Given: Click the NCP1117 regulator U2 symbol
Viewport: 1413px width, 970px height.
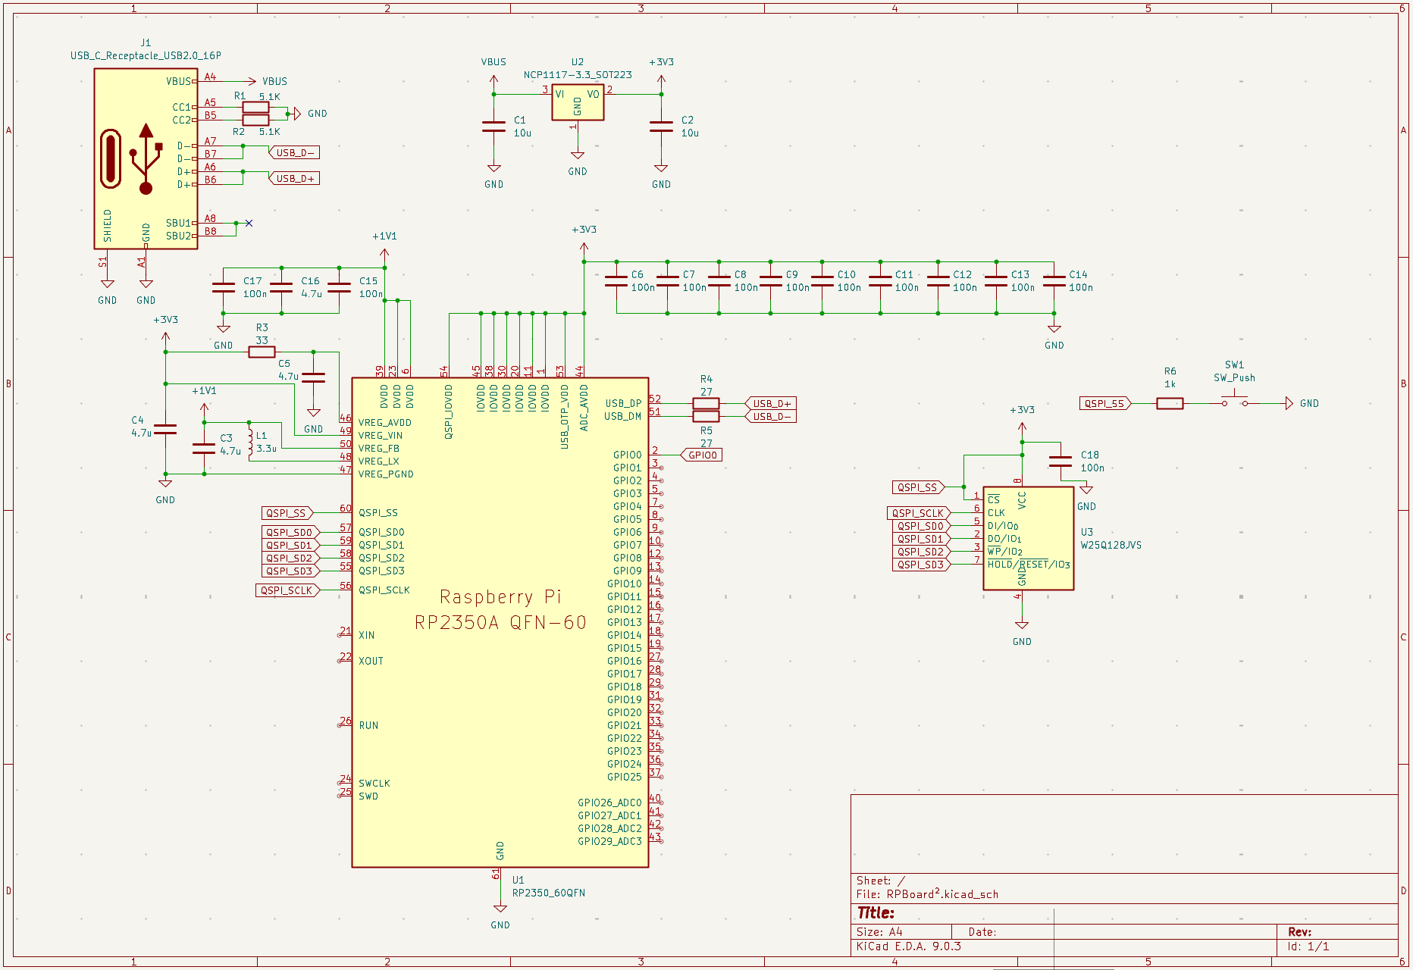Looking at the screenshot, I should tap(578, 102).
